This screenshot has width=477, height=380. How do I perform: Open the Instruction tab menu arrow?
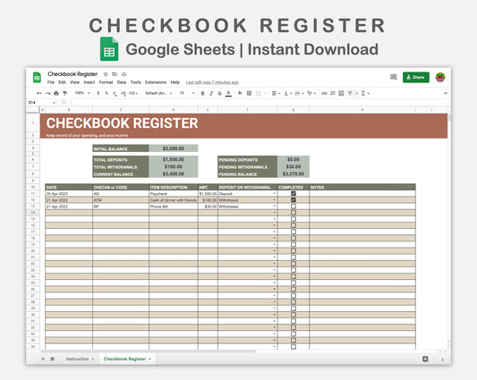point(92,359)
